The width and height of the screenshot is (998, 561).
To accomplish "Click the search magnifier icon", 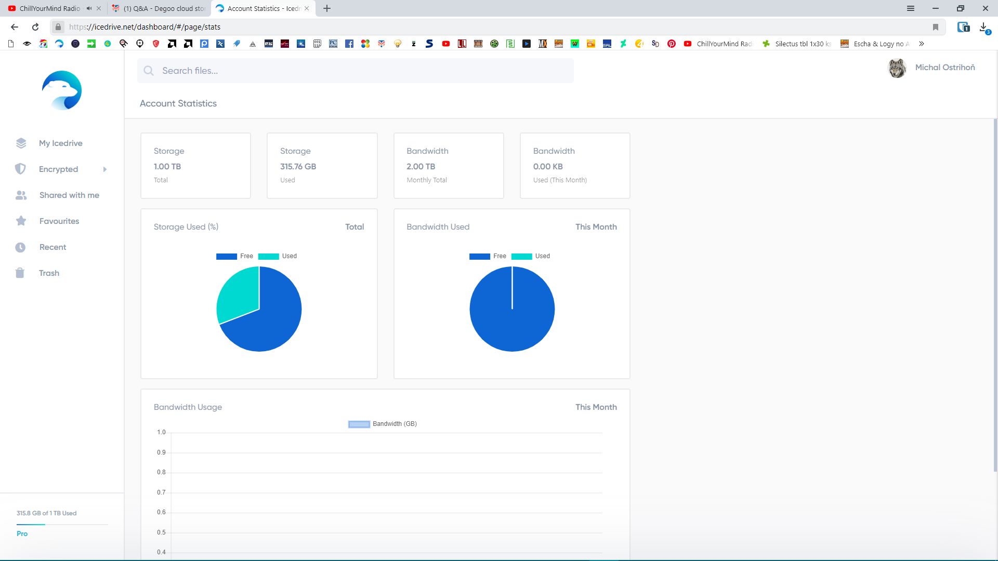I will coord(149,71).
